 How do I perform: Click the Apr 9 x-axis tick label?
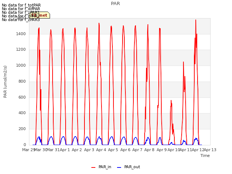(162, 150)
